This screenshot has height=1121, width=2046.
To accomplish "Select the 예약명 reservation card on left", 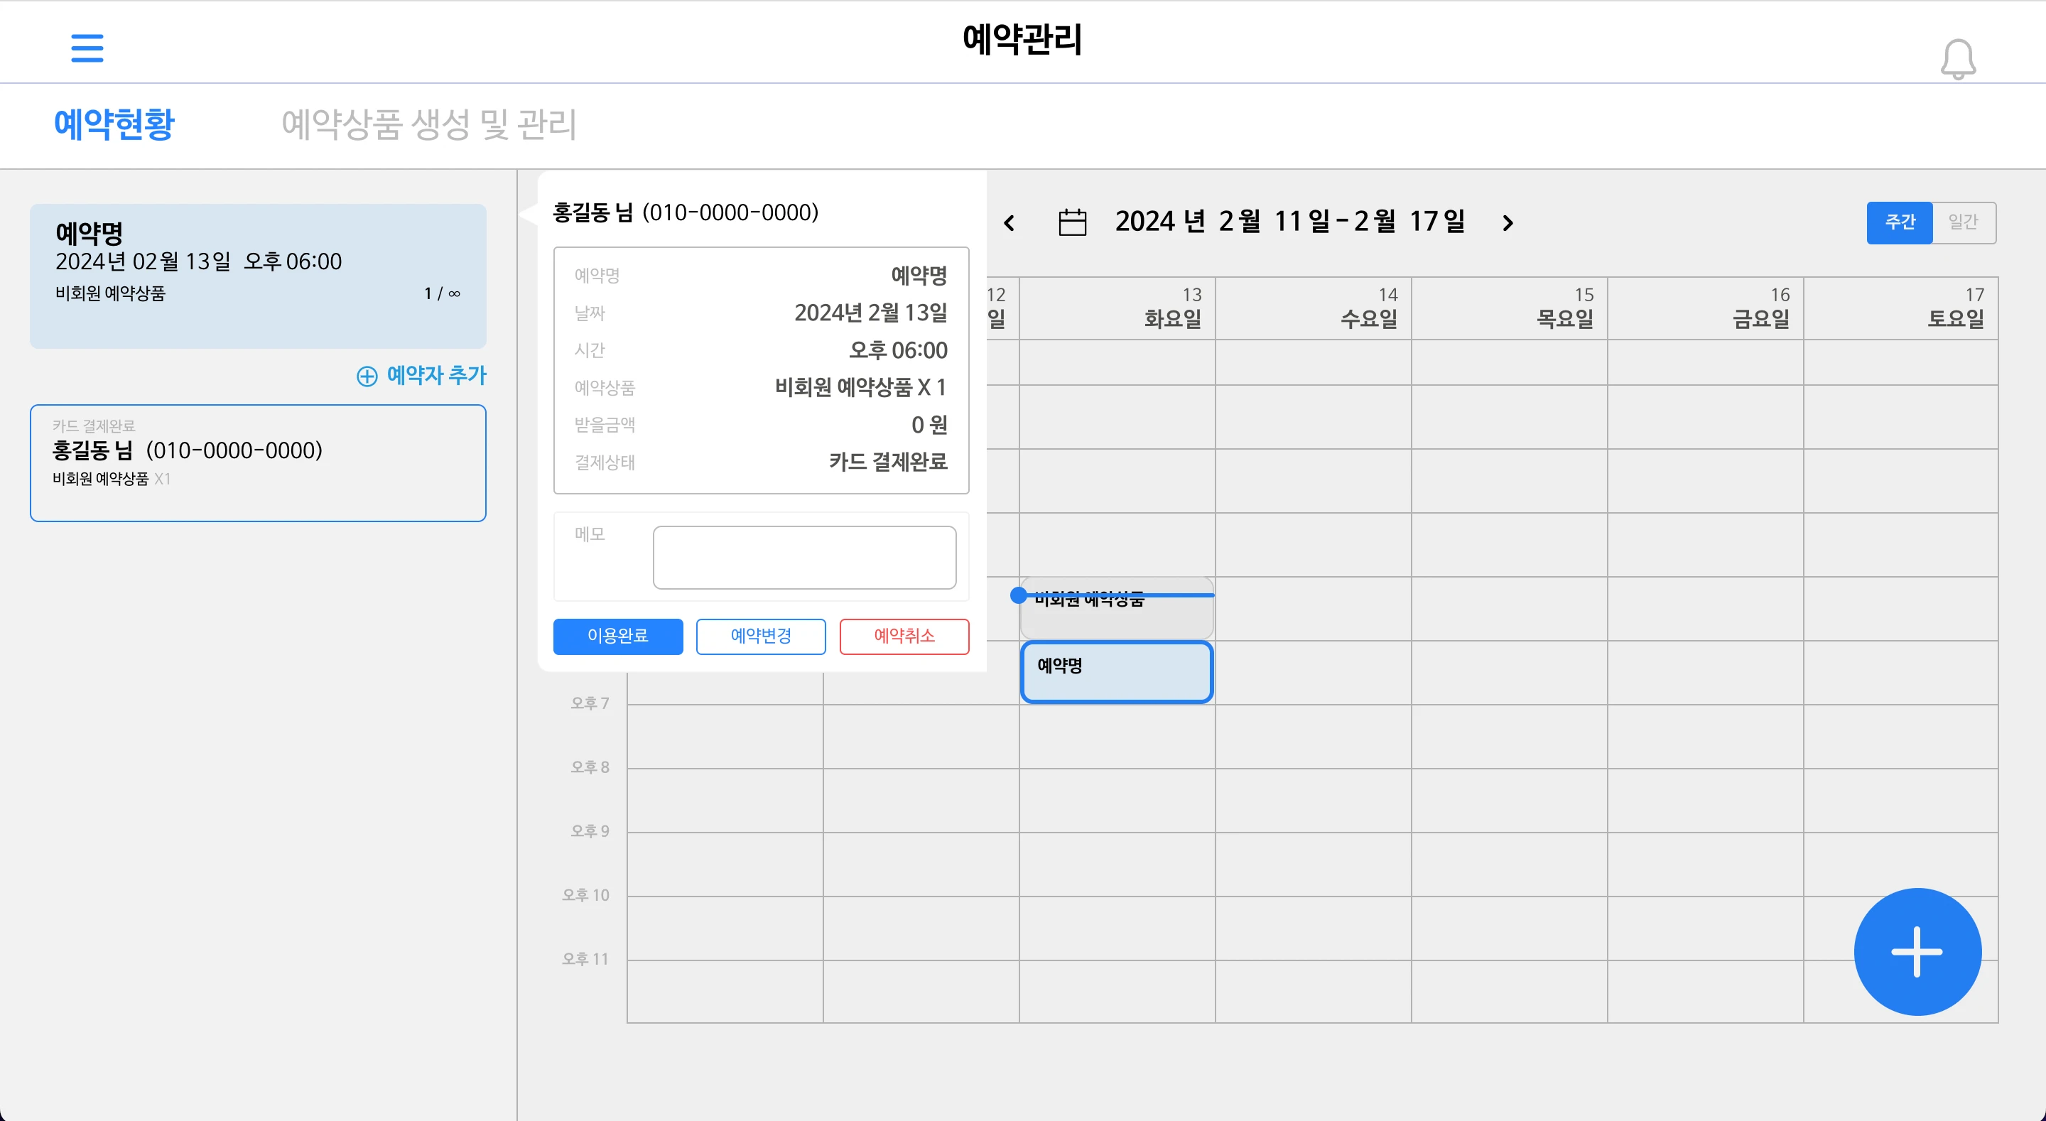I will 258,276.
